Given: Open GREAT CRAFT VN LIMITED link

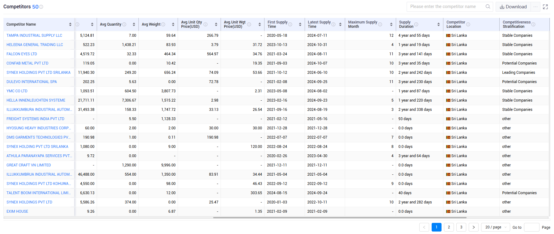Looking at the screenshot, I should pos(29,165).
